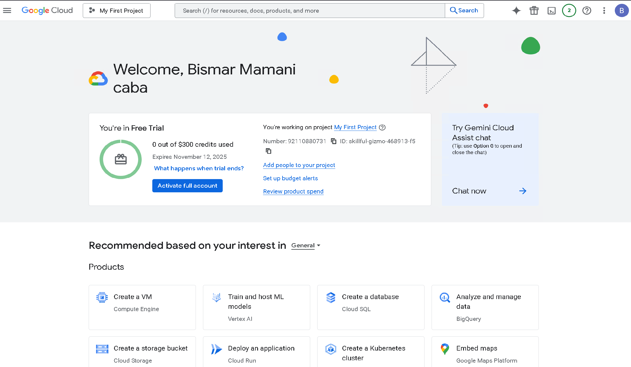Open Set up budget alerts link
Screen dimensions: 631x367
coord(290,178)
